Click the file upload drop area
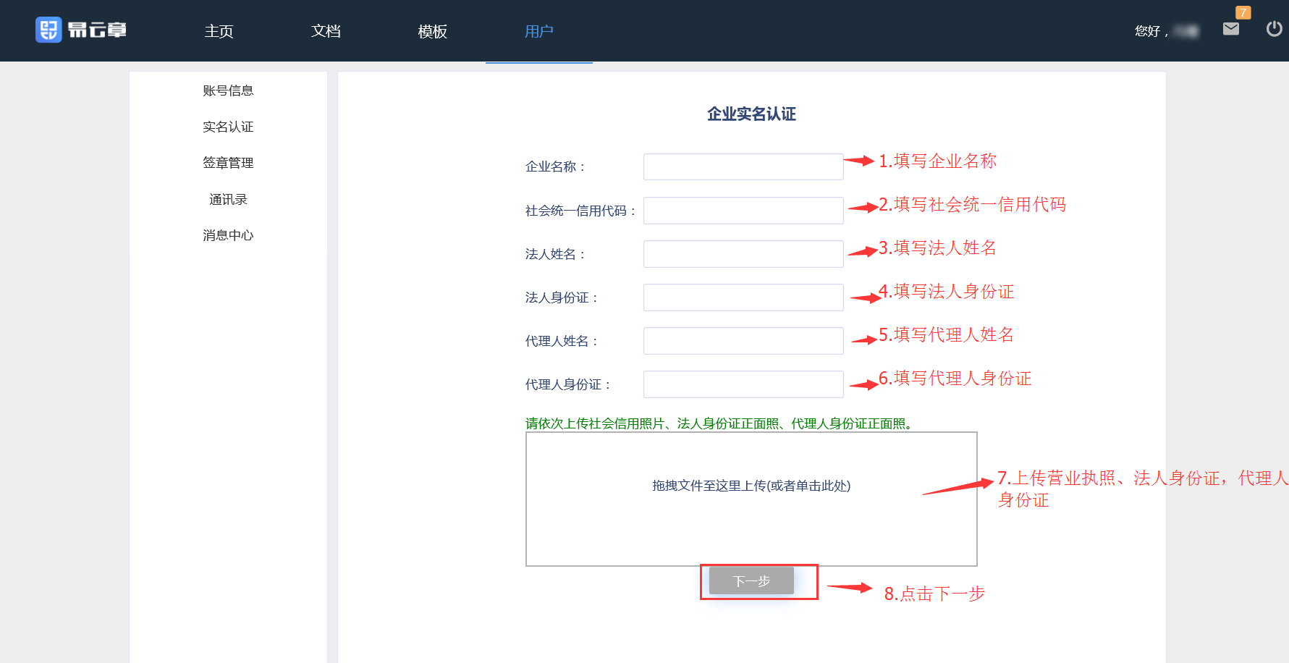 751,499
